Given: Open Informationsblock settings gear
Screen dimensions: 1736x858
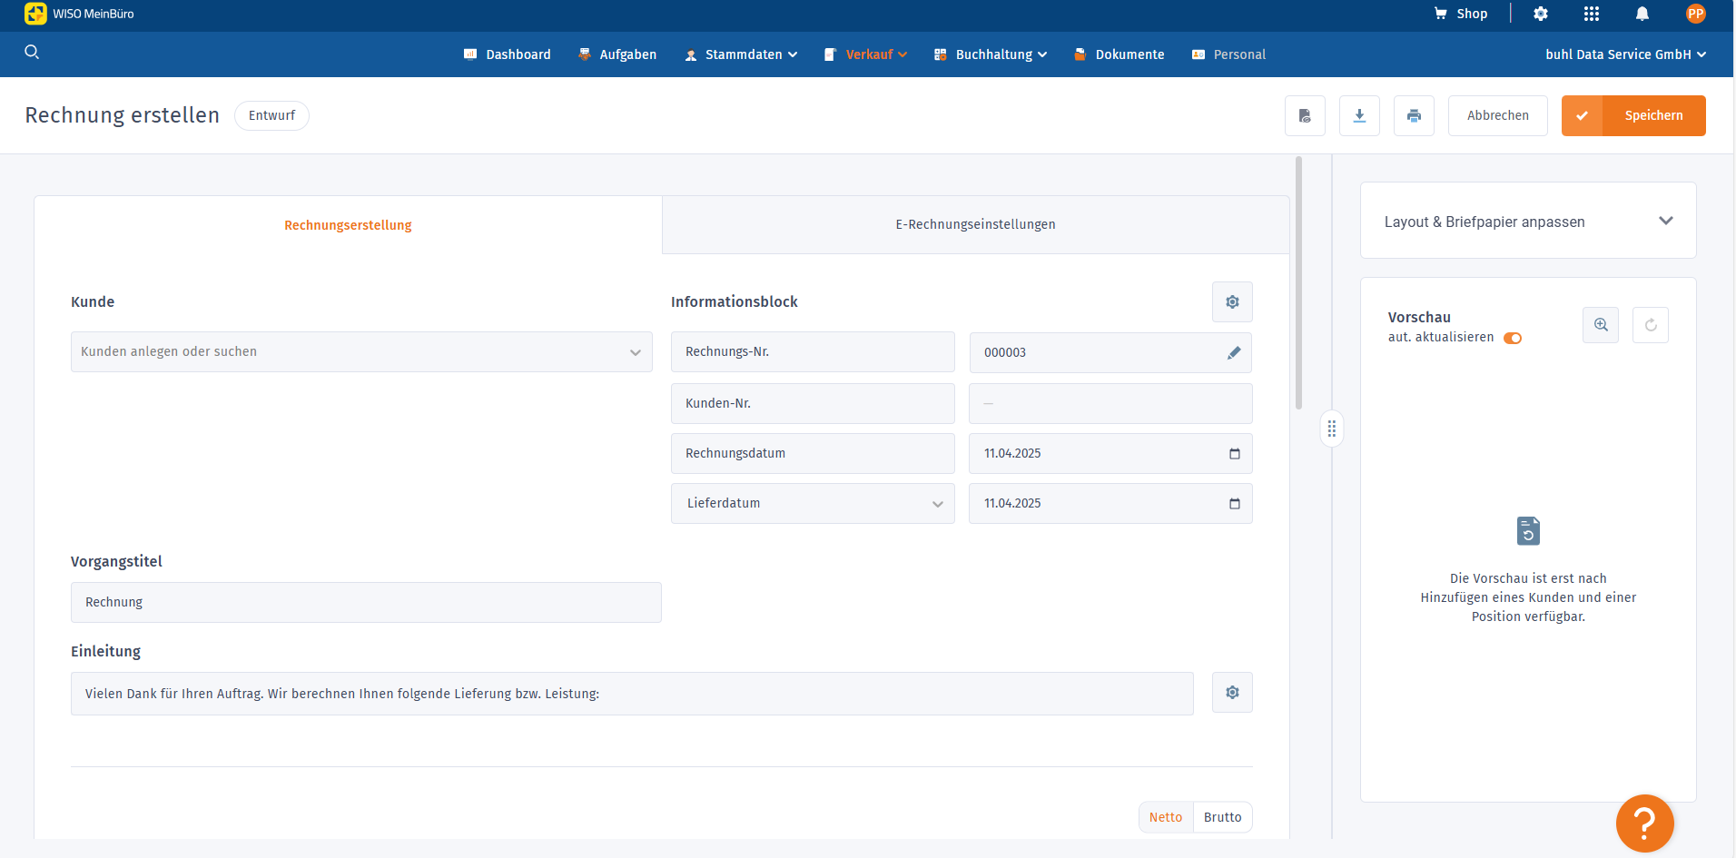Looking at the screenshot, I should pyautogui.click(x=1232, y=301).
